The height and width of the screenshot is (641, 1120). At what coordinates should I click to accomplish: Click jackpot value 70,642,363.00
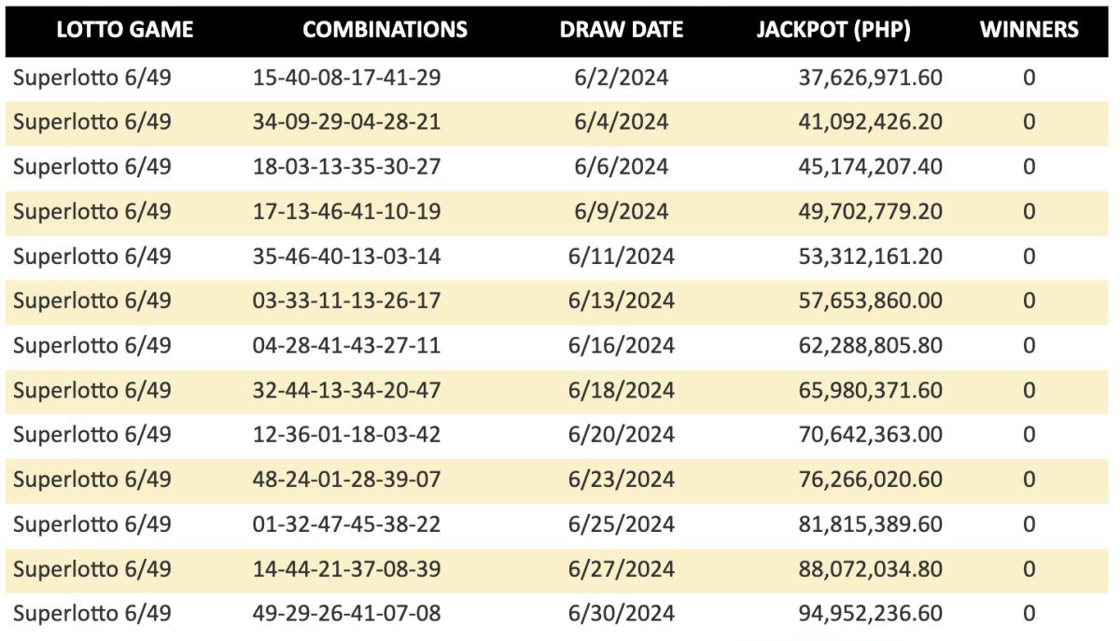[x=870, y=436]
